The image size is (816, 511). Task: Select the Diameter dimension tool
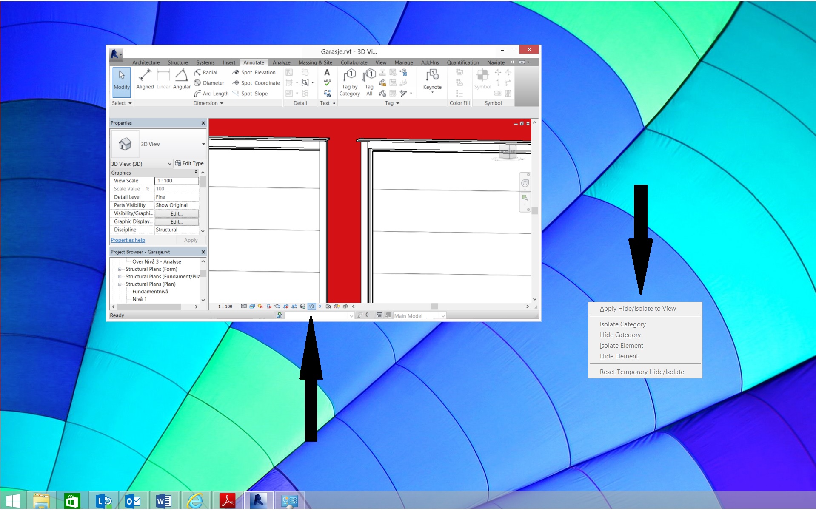tap(209, 83)
